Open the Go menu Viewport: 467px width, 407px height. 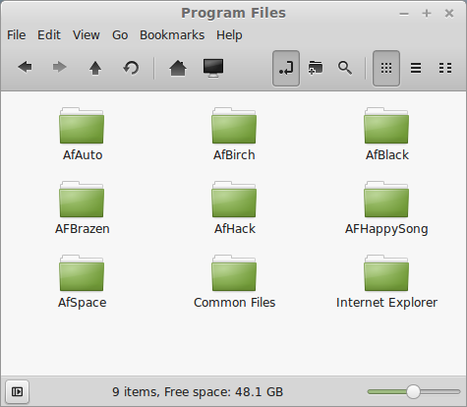pyautogui.click(x=120, y=35)
